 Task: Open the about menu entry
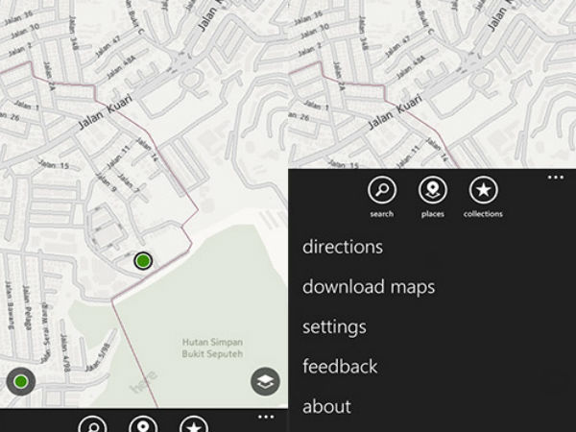point(326,406)
